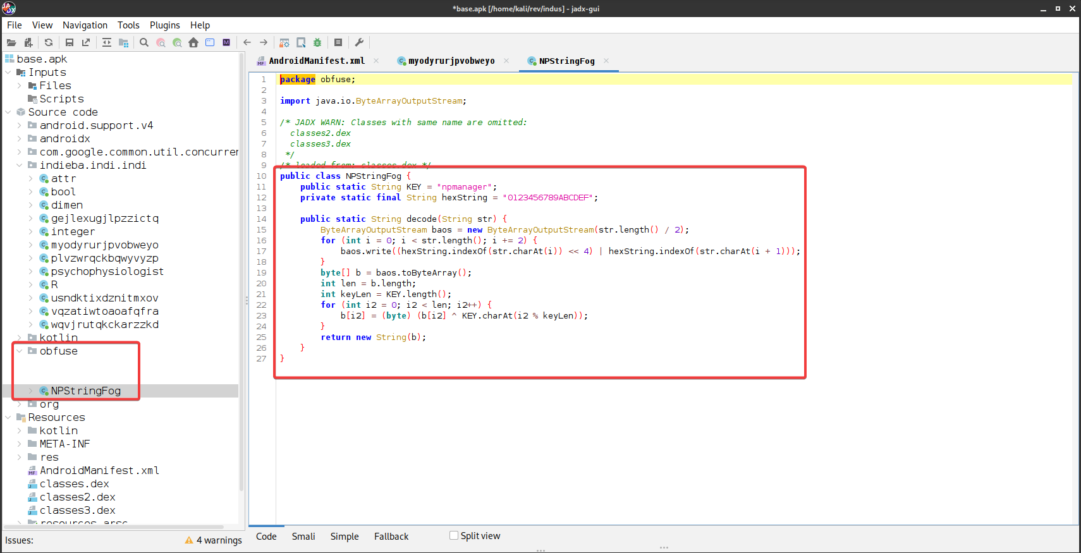Toggle the Flatten packages icon
Viewport: 1081px width, 553px height.
124,42
